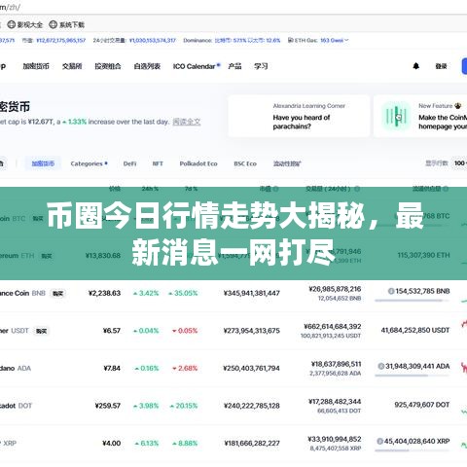The height and width of the screenshot is (467, 467).
Task: Click the ADA price ¥7.84
Action: pos(112,369)
